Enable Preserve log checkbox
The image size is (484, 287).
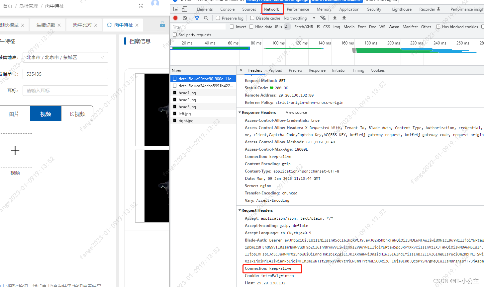click(x=218, y=18)
